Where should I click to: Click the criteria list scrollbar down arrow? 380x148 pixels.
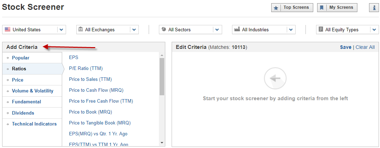[162, 143]
